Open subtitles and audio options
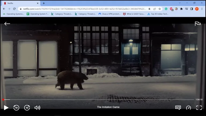This screenshot has height=116, width=206. click(178, 108)
